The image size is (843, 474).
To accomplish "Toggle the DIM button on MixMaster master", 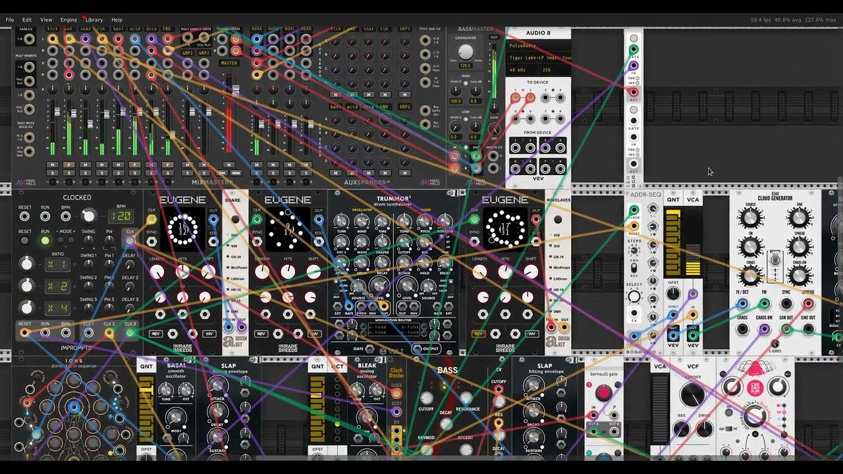I will pyautogui.click(x=223, y=173).
